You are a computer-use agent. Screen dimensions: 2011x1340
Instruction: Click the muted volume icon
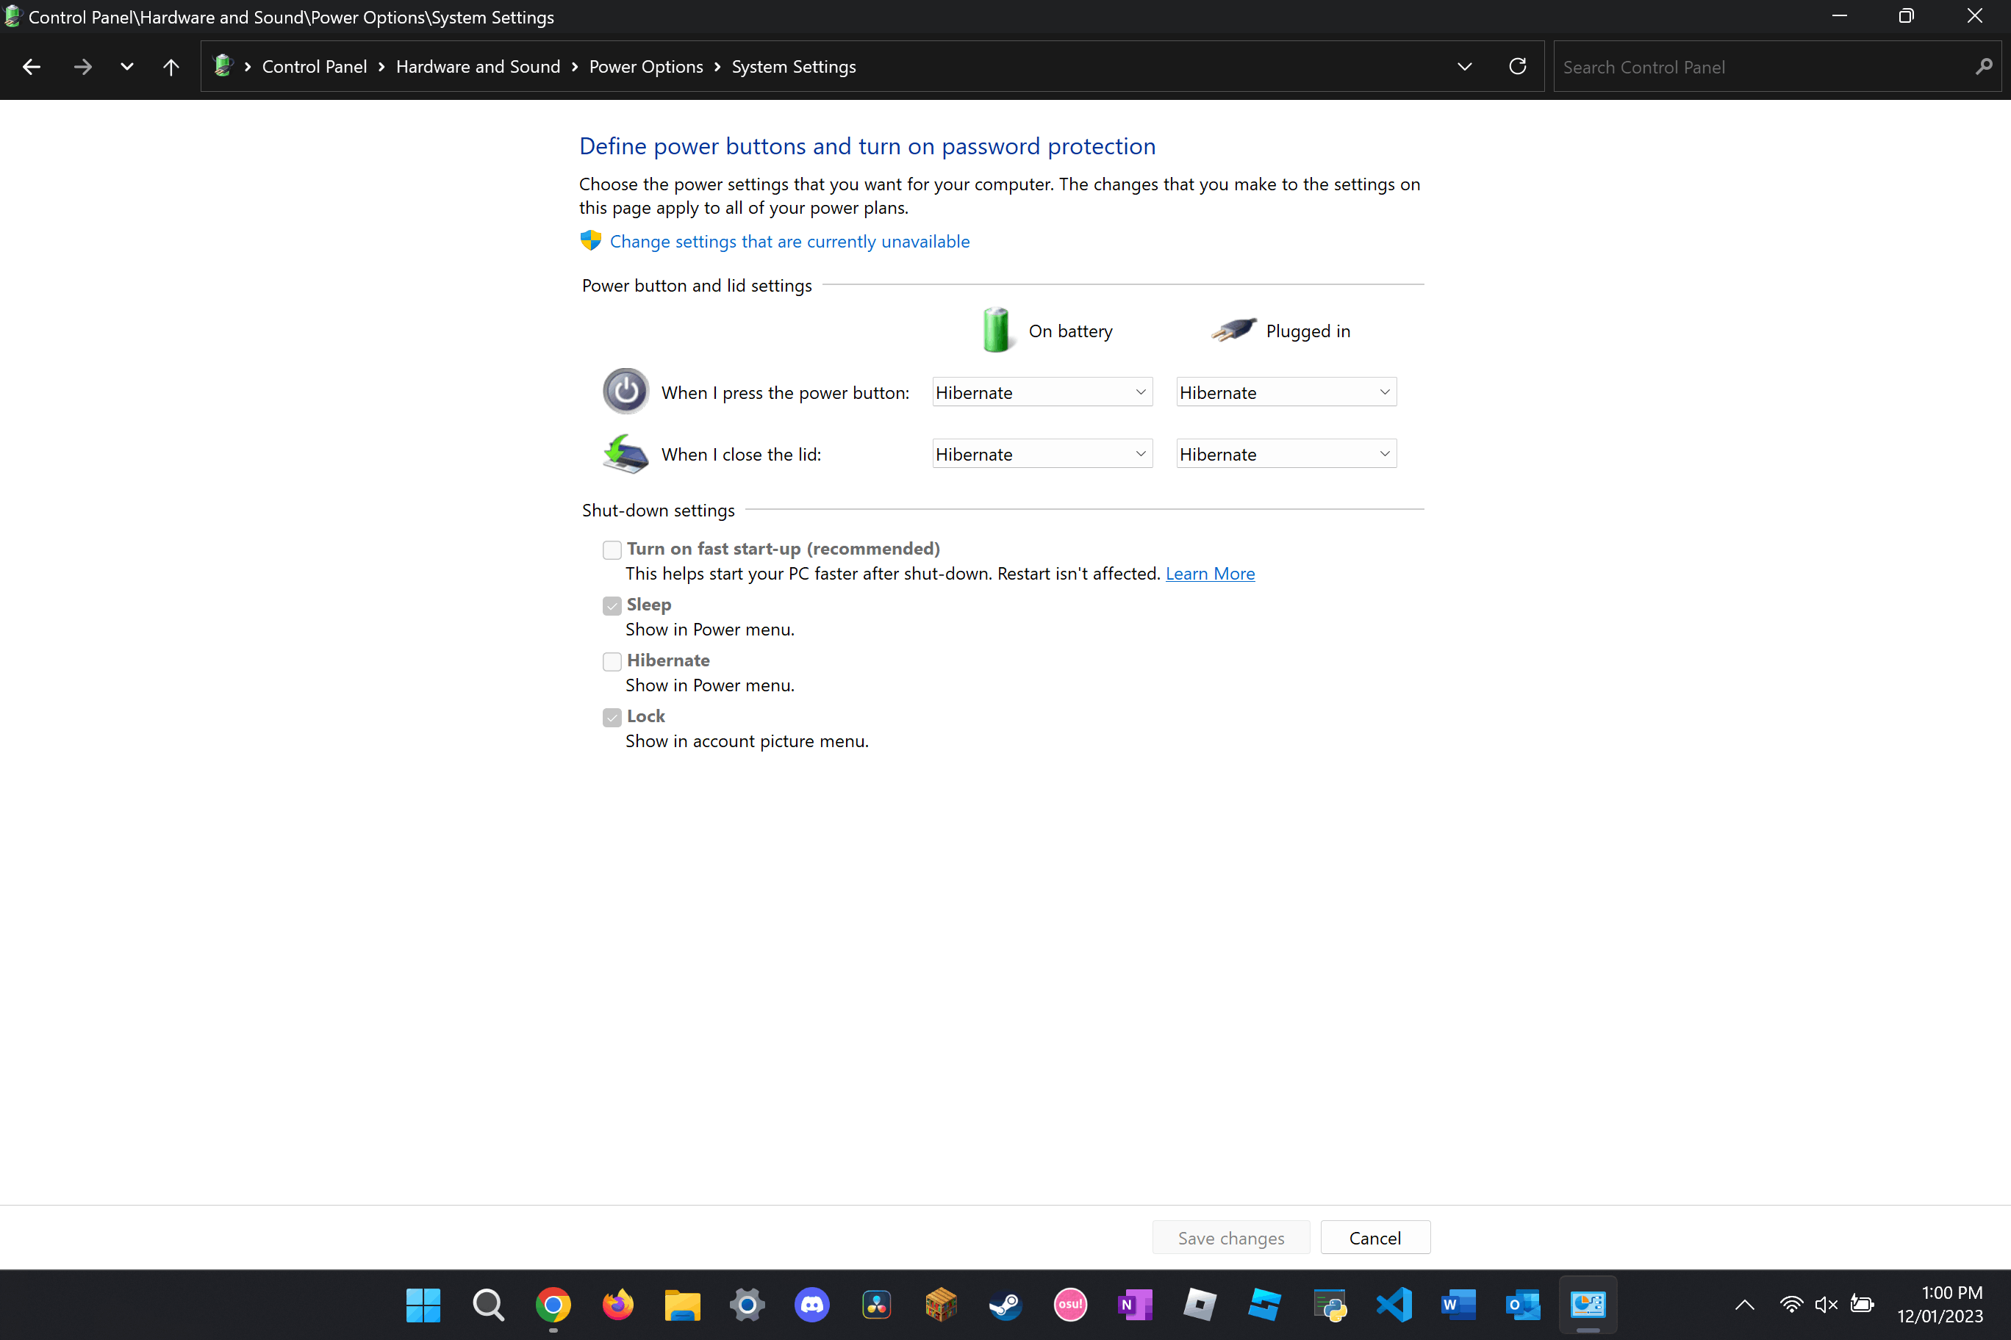pos(1826,1305)
